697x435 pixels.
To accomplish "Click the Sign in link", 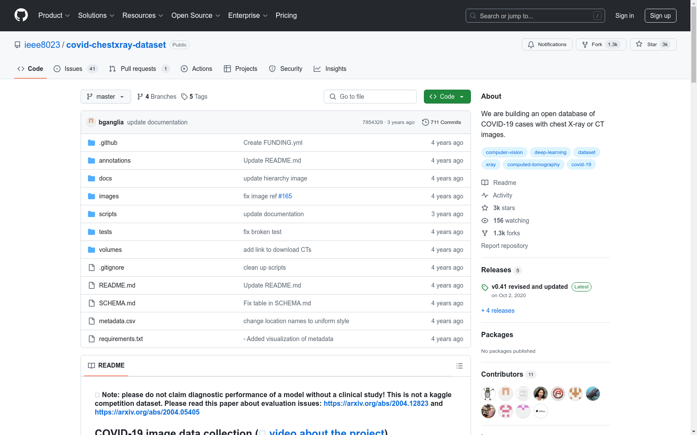I will pyautogui.click(x=625, y=16).
